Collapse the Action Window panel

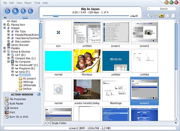(x=39, y=94)
